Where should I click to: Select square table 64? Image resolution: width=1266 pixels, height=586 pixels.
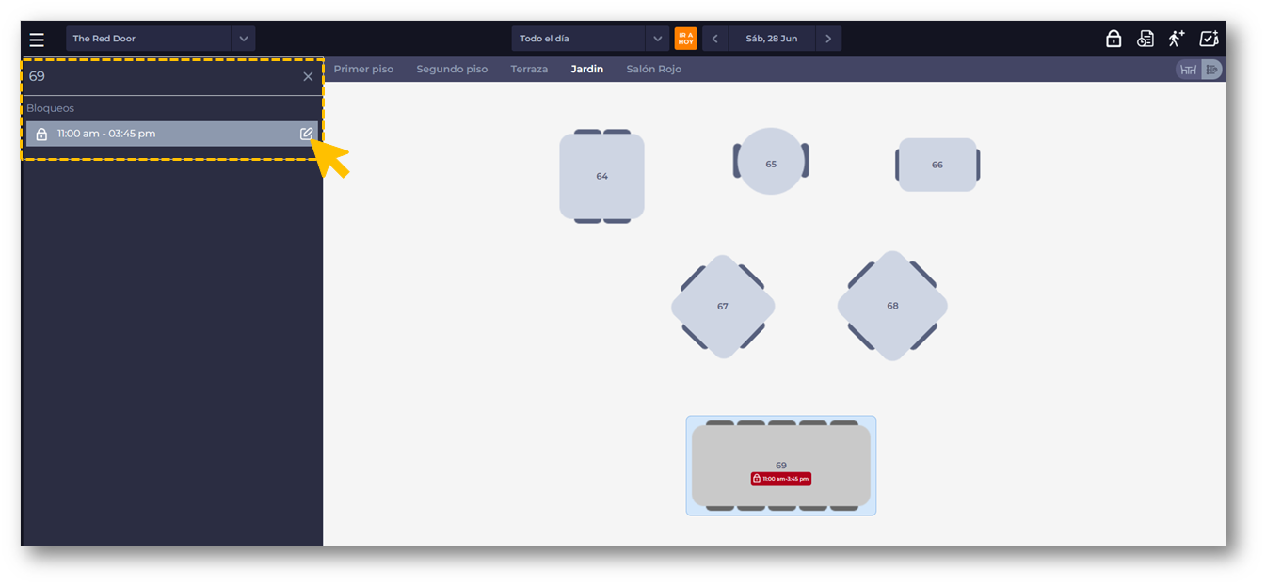[601, 176]
